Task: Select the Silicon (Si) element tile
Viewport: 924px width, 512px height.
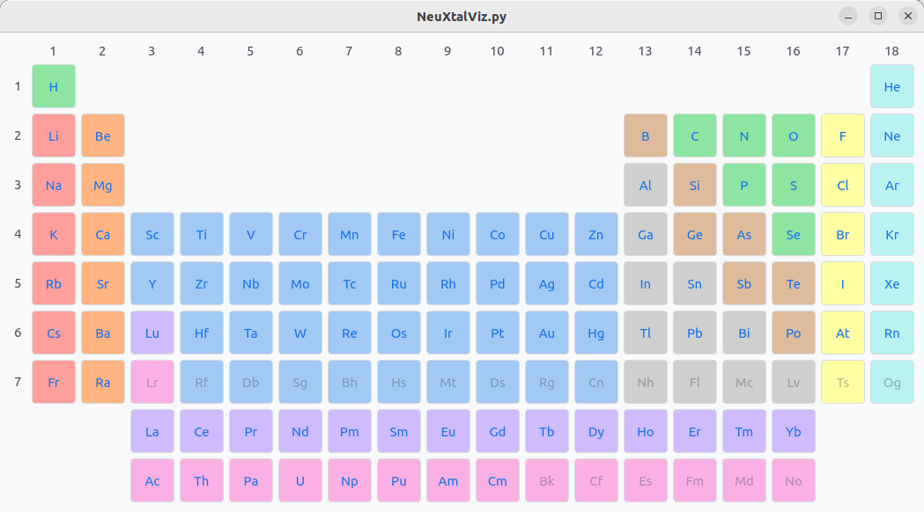Action: (695, 185)
